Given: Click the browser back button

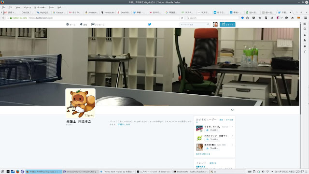Looking at the screenshot, I should pyautogui.click(x=3, y=18).
